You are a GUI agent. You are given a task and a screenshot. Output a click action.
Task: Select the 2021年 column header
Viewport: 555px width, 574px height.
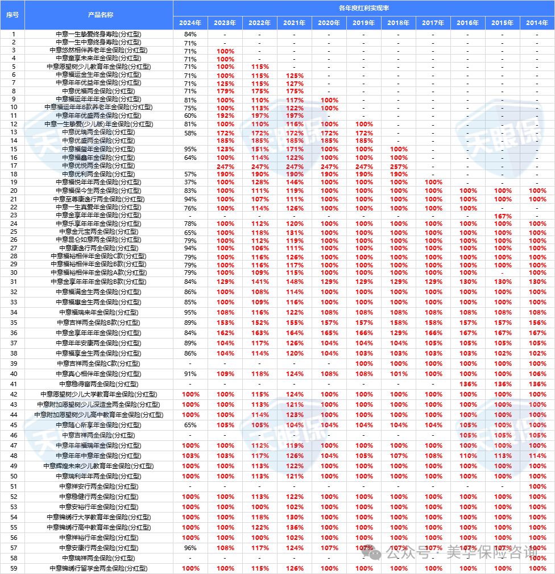click(294, 23)
